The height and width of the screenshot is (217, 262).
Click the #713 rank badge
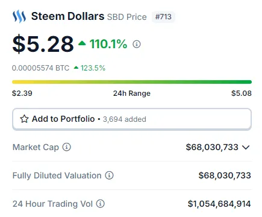163,17
